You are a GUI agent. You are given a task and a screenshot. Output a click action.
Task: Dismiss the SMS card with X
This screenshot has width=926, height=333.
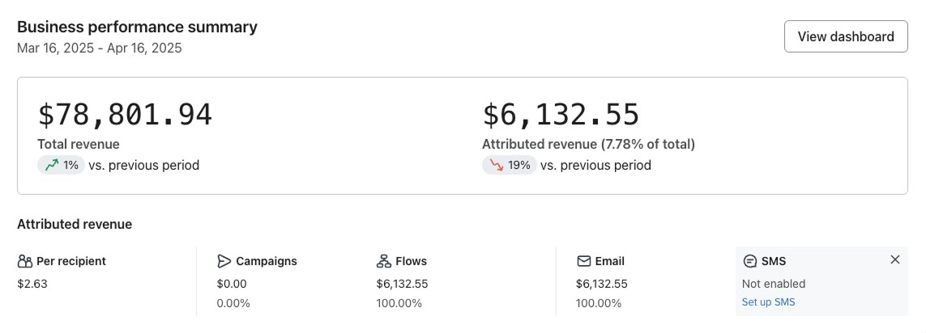pyautogui.click(x=895, y=260)
